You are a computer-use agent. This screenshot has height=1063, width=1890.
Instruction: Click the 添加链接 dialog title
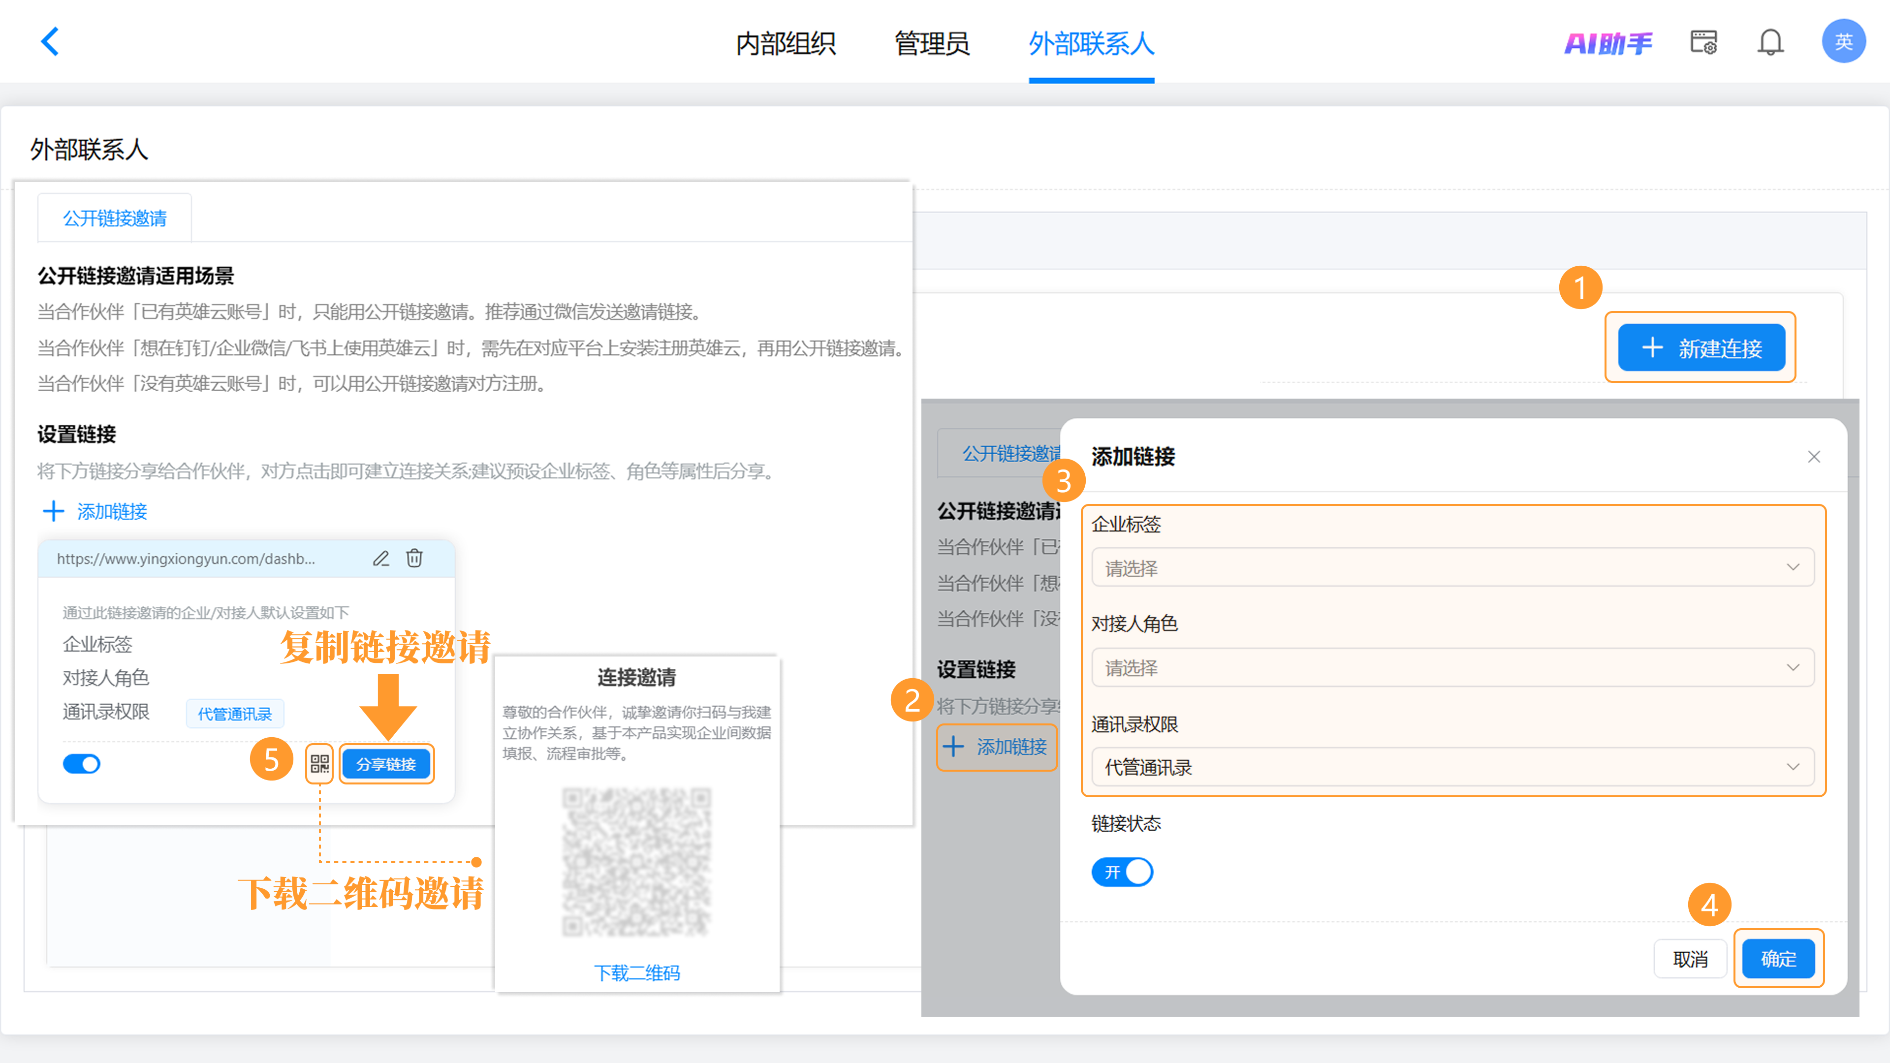[1133, 456]
